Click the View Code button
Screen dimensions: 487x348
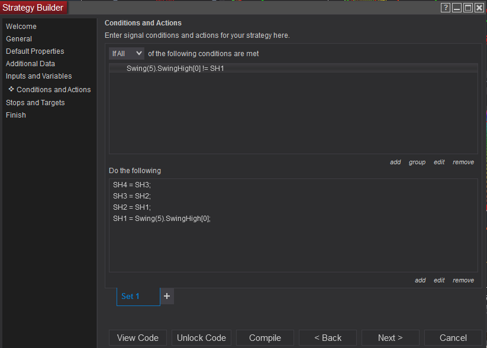138,338
